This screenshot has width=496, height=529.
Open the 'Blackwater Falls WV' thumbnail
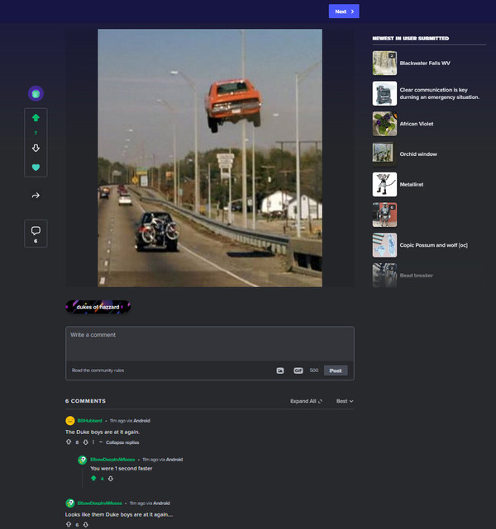[384, 63]
